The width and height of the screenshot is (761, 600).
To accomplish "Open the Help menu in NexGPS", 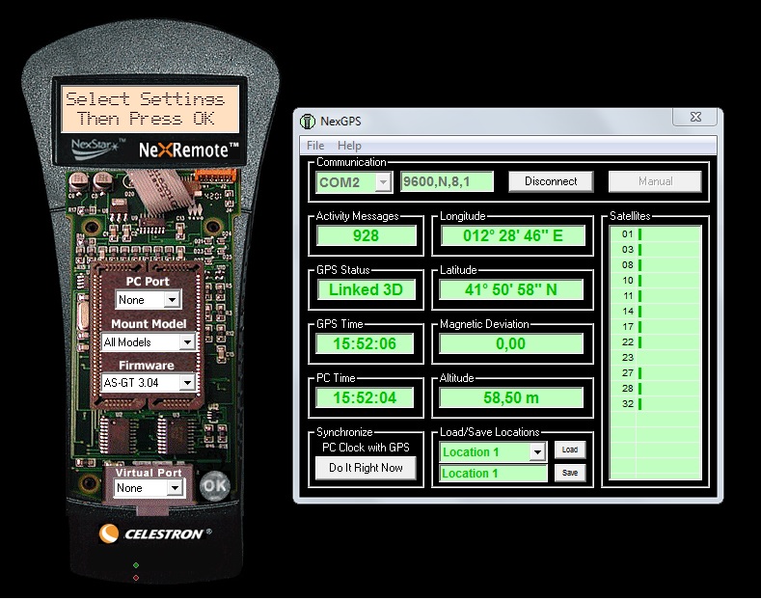I will coord(349,145).
